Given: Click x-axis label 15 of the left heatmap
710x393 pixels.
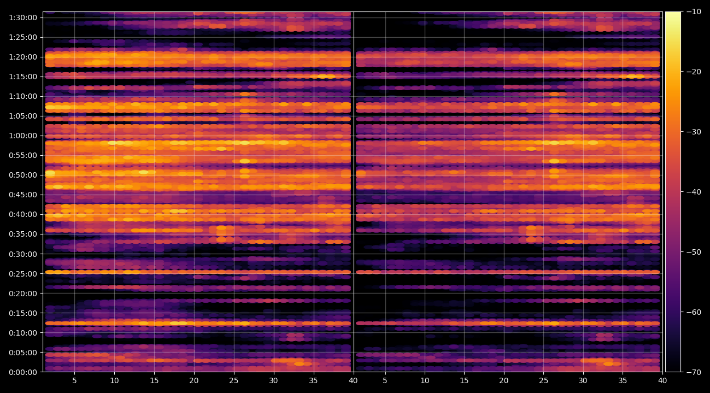Looking at the screenshot, I should click(154, 380).
